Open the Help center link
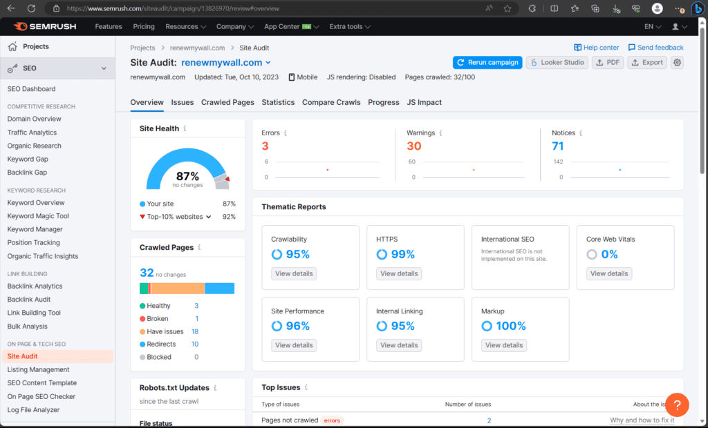 pos(596,48)
